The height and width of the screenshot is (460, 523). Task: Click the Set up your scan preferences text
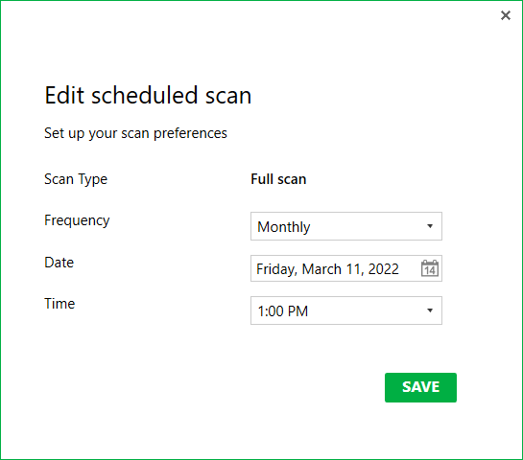[135, 133]
